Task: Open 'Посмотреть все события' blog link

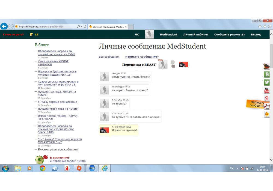Action: pos(58,150)
